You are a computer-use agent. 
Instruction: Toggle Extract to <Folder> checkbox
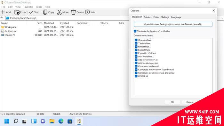click(136, 53)
